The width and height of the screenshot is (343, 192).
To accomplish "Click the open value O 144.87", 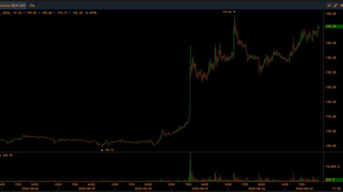I will [x=30, y=13].
